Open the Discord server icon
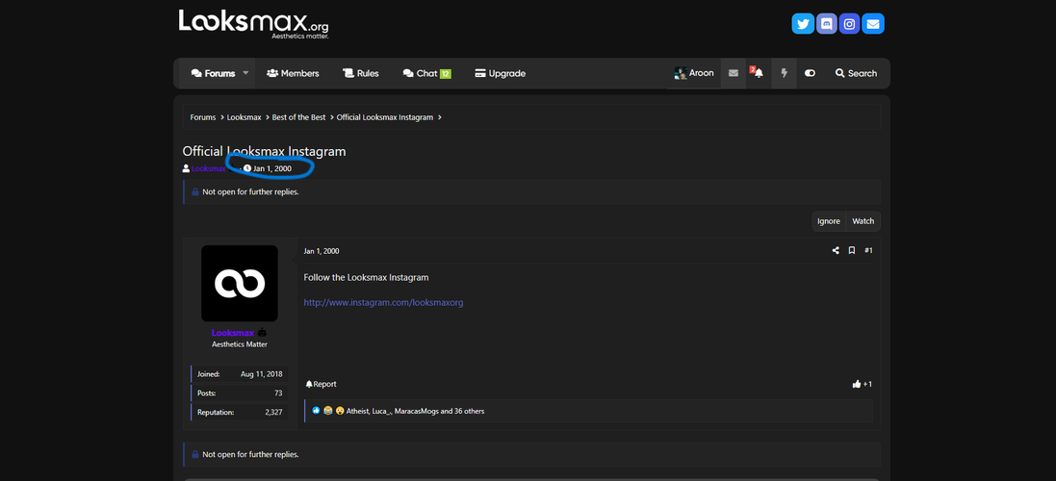1056x481 pixels. click(826, 24)
